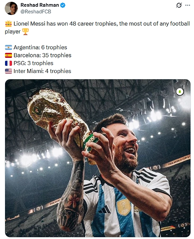Click the tweet's "48 career trophies" sentence
The height and width of the screenshot is (239, 194).
pos(101,24)
